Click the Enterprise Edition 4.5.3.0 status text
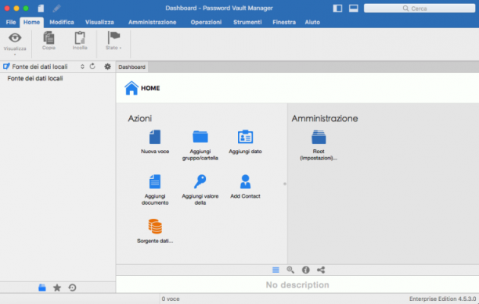Image resolution: width=479 pixels, height=304 pixels. pos(443,299)
